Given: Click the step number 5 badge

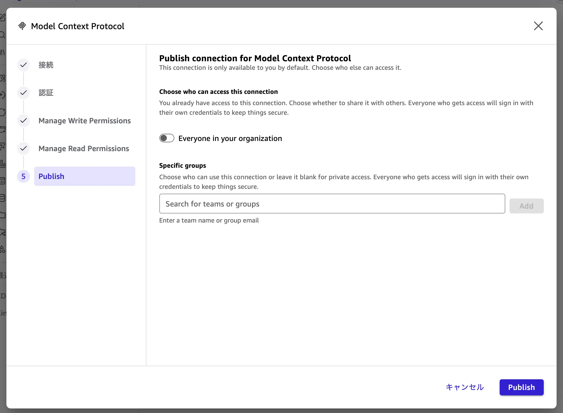Looking at the screenshot, I should click(x=24, y=176).
